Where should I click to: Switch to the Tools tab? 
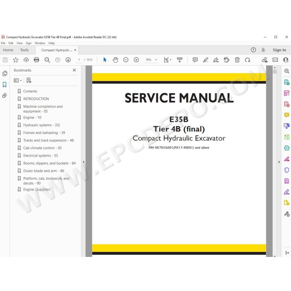pyautogui.click(x=24, y=50)
